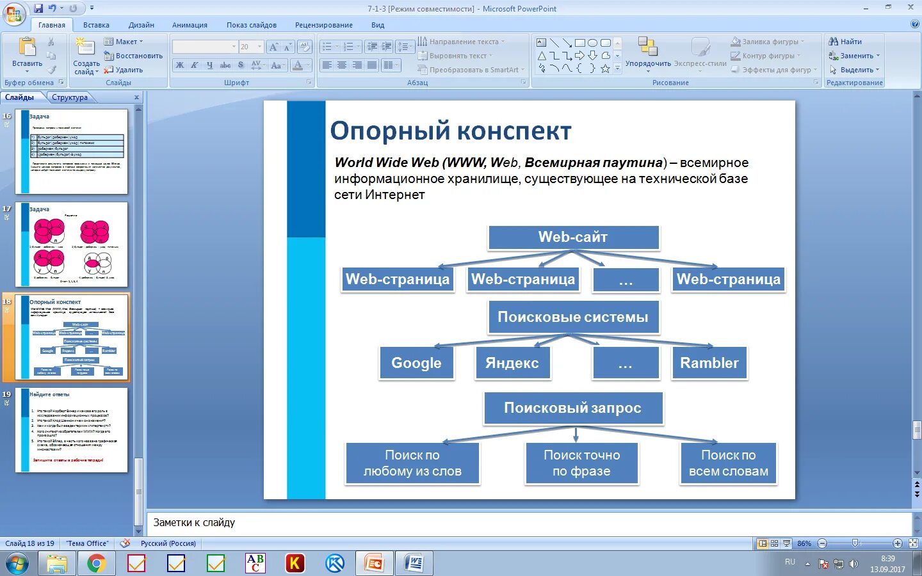Undo the last action
Image resolution: width=922 pixels, height=576 pixels.
52,8
